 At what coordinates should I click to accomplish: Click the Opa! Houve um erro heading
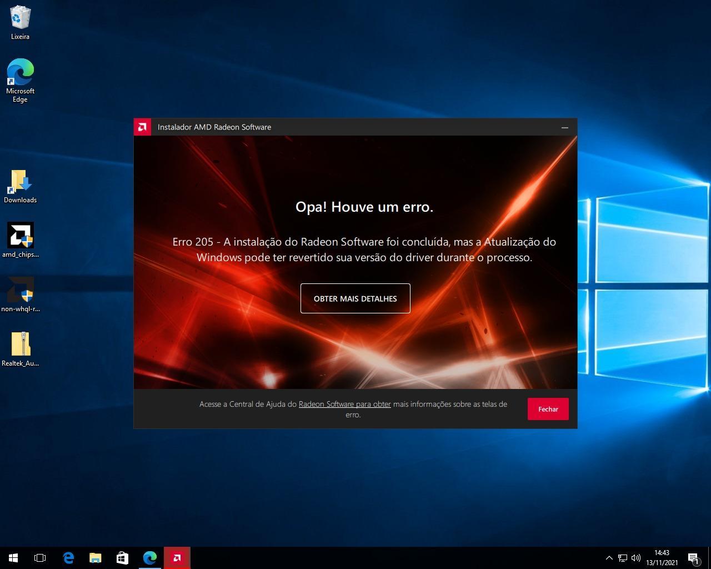[x=364, y=207]
